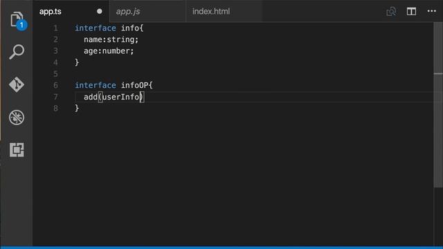This screenshot has height=249, width=443.
Task: Switch to the app.js tab
Action: [147, 11]
